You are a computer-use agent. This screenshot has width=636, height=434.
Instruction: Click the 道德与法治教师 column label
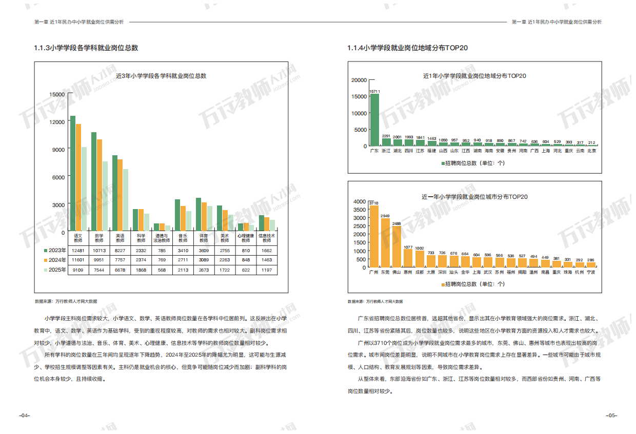[x=162, y=238]
